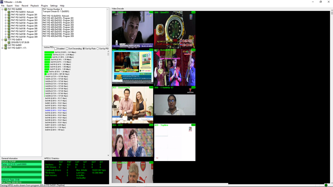The width and height of the screenshot is (333, 187).
Task: Open the Export menu
Action: pyautogui.click(x=10, y=6)
